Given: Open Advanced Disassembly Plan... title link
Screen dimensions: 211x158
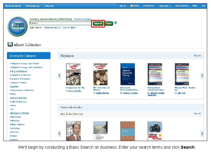Looking at the screenshot, I should pyautogui.click(x=130, y=89).
